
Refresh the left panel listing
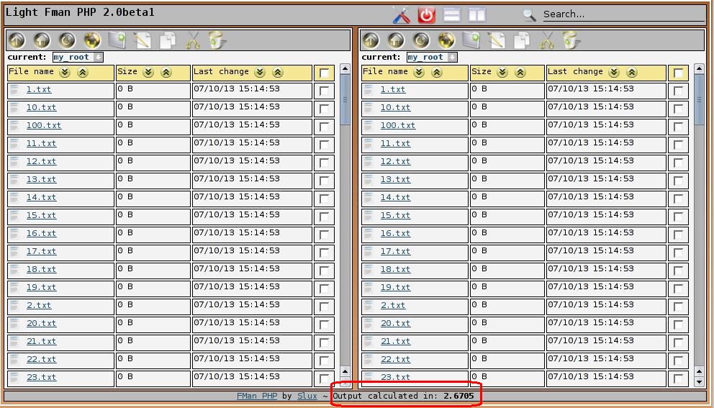click(67, 40)
